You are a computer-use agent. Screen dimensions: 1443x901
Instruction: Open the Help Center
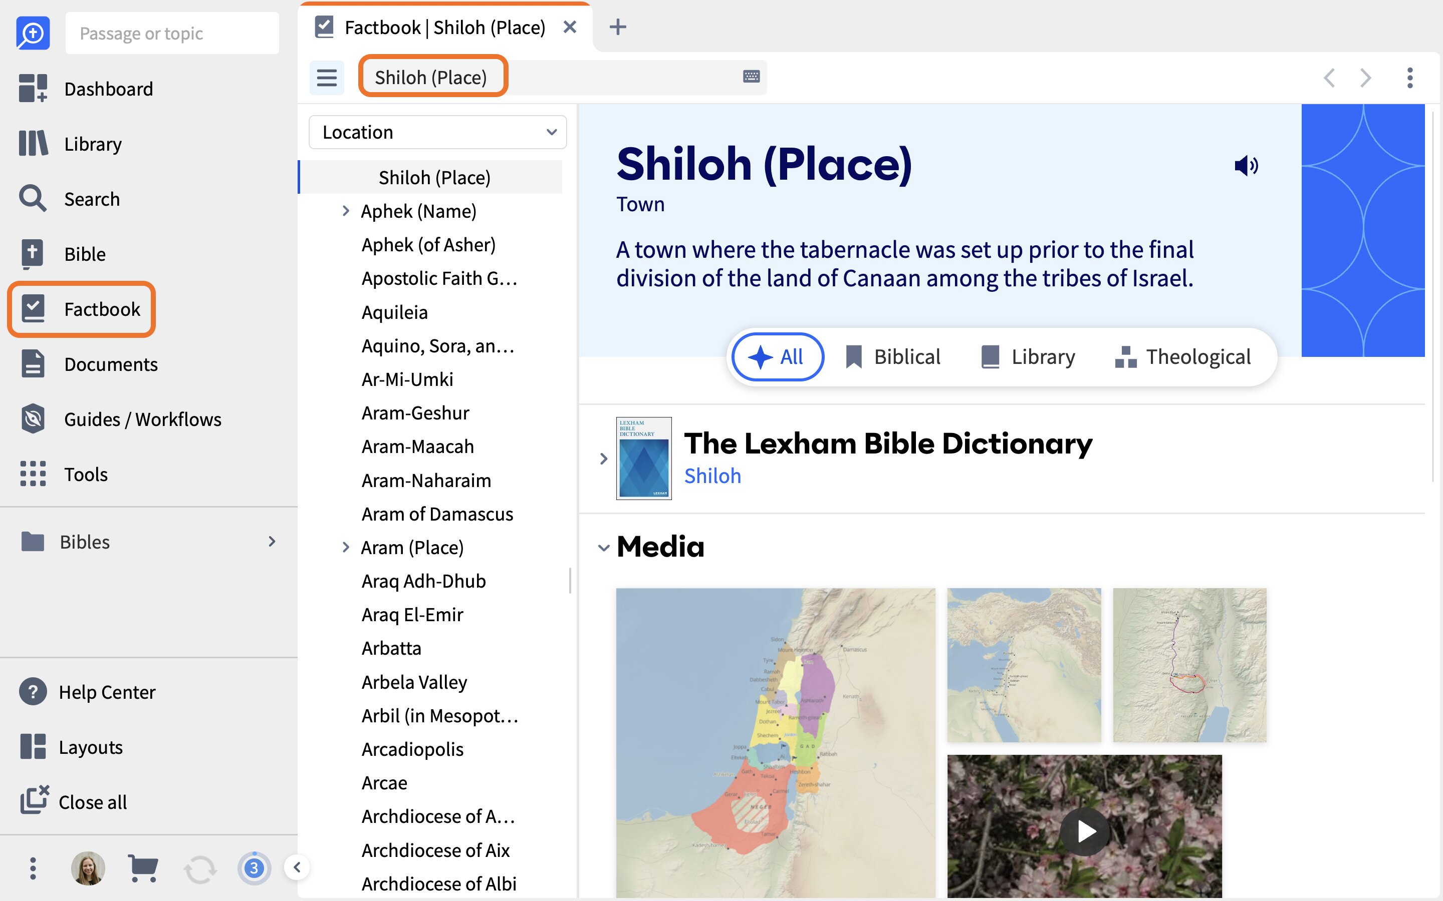point(87,692)
